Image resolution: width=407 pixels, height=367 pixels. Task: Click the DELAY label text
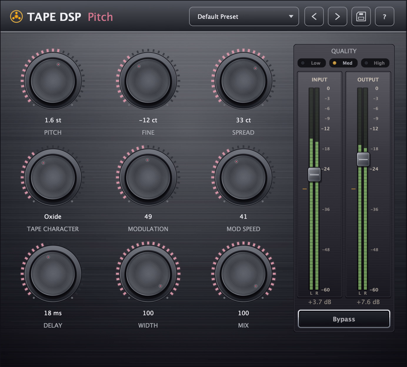tap(53, 326)
